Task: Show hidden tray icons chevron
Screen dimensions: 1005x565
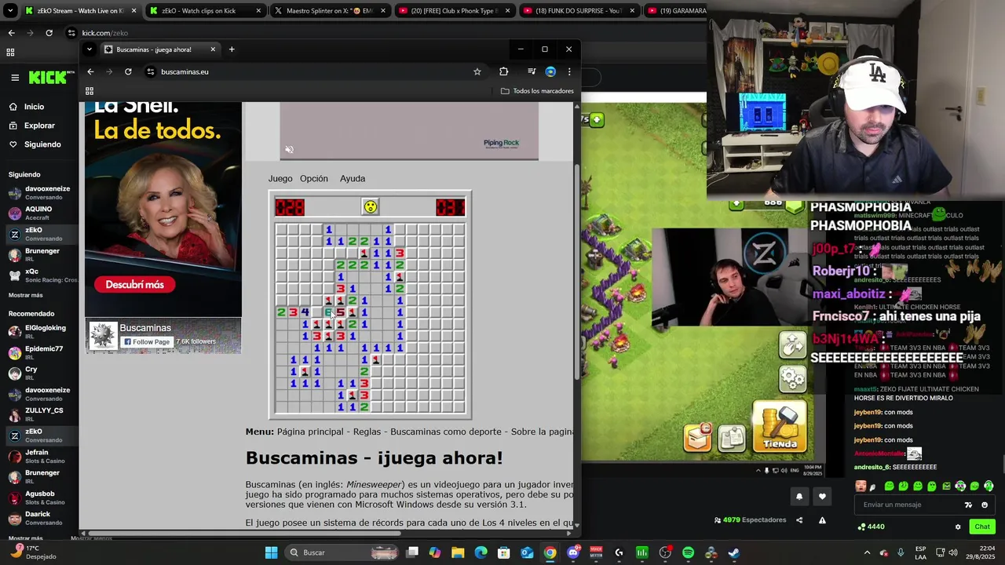Action: pyautogui.click(x=867, y=552)
